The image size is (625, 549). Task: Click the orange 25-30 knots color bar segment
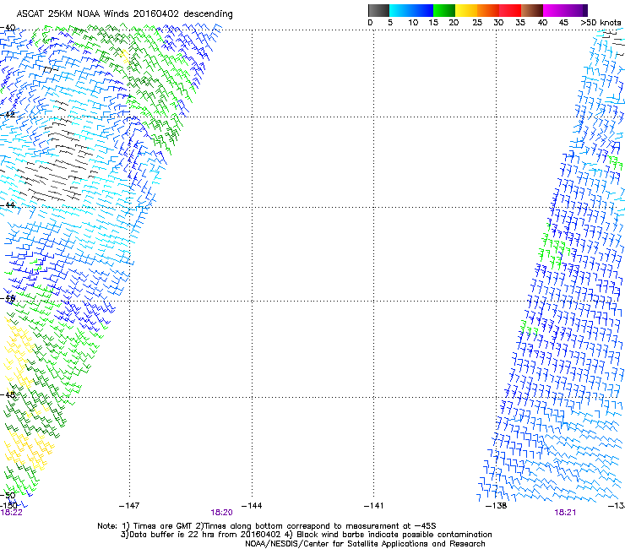(488, 10)
